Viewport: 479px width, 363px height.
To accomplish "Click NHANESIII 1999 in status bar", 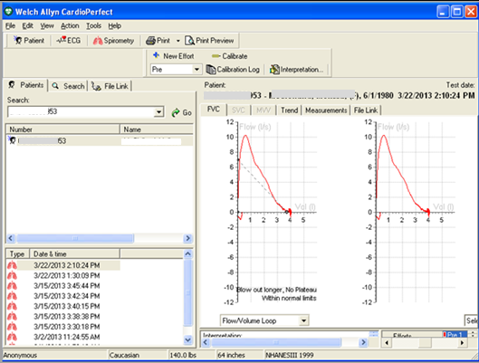I will pyautogui.click(x=289, y=355).
